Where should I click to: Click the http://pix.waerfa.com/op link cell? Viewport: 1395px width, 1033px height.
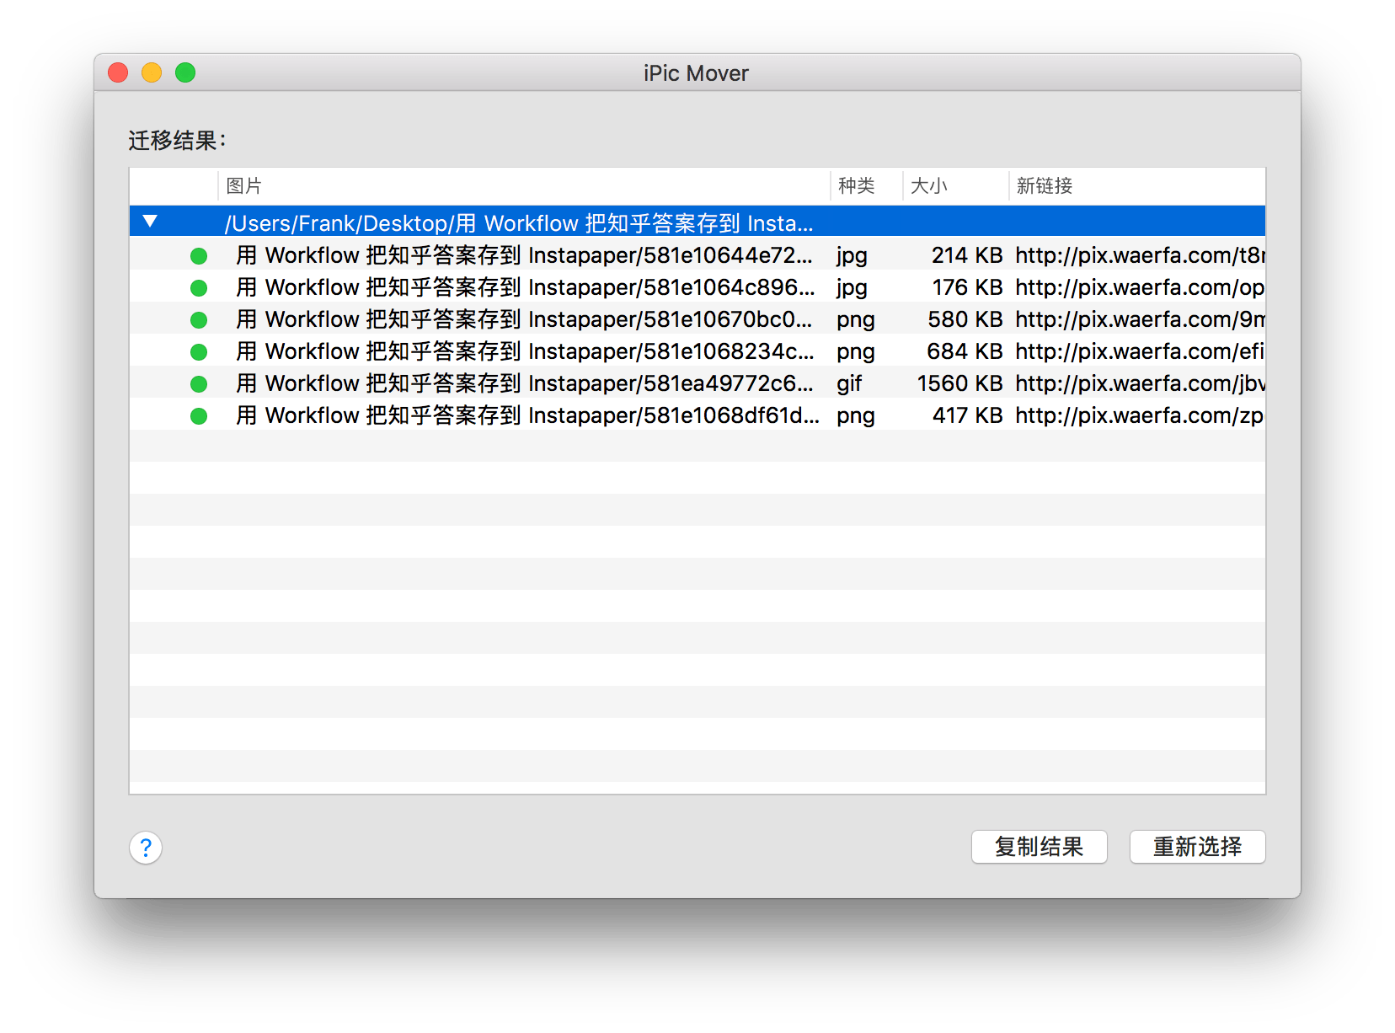pos(1140,287)
